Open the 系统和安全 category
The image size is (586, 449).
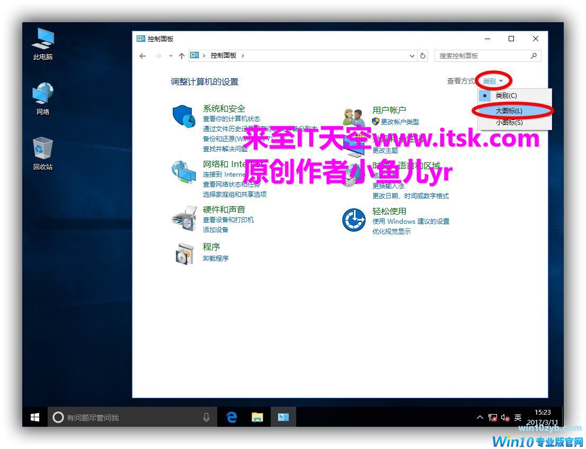click(x=224, y=108)
